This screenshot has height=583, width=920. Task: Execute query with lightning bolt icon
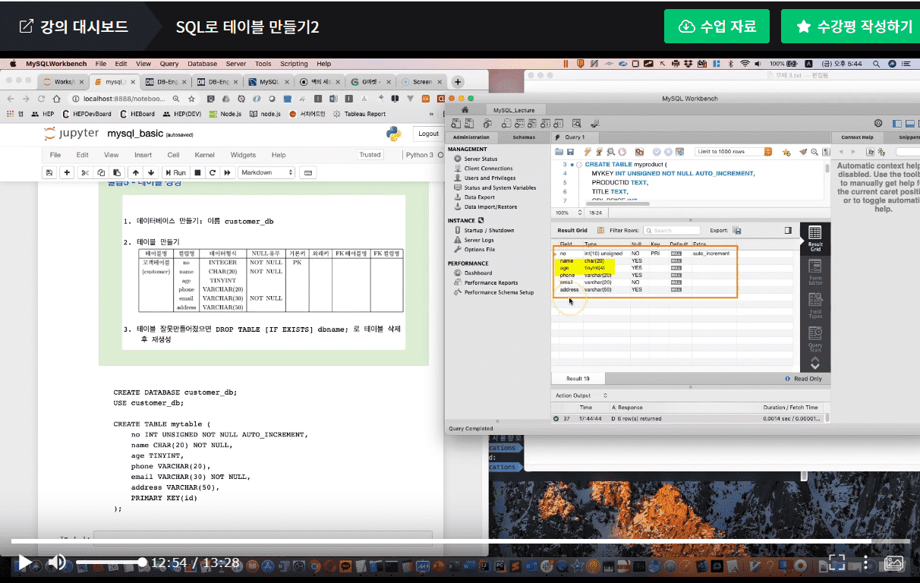587,152
